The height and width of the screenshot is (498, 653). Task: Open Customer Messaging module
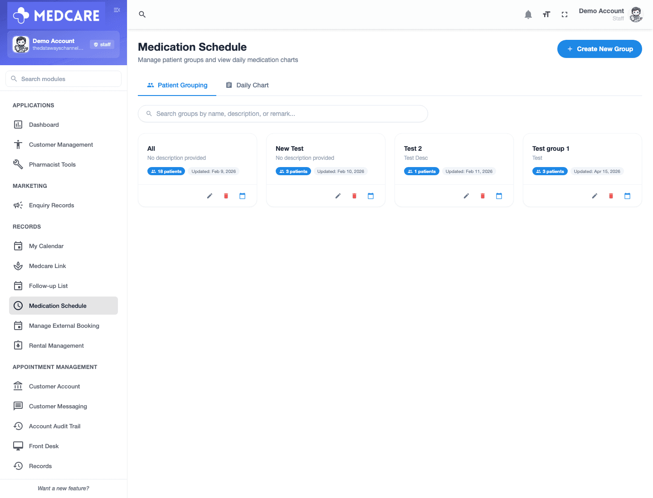63,406
